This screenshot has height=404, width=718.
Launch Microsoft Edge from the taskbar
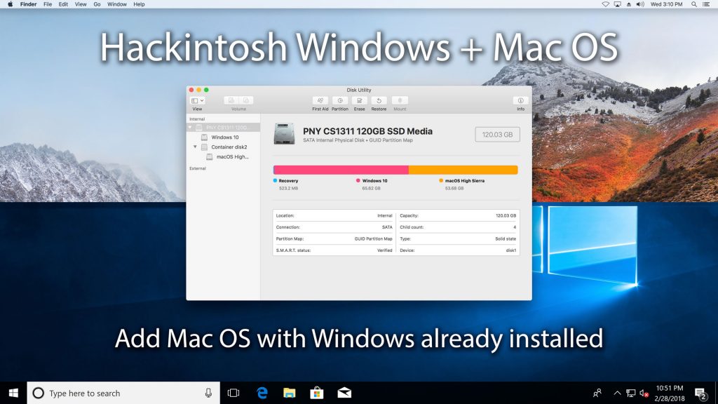262,393
